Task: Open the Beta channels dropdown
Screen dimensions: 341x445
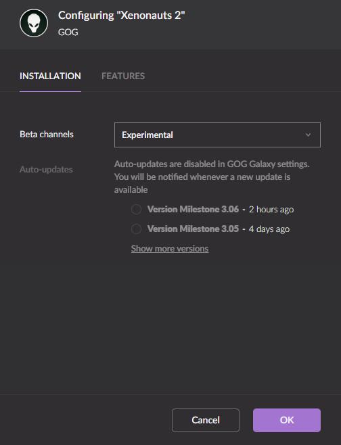Action: 217,135
